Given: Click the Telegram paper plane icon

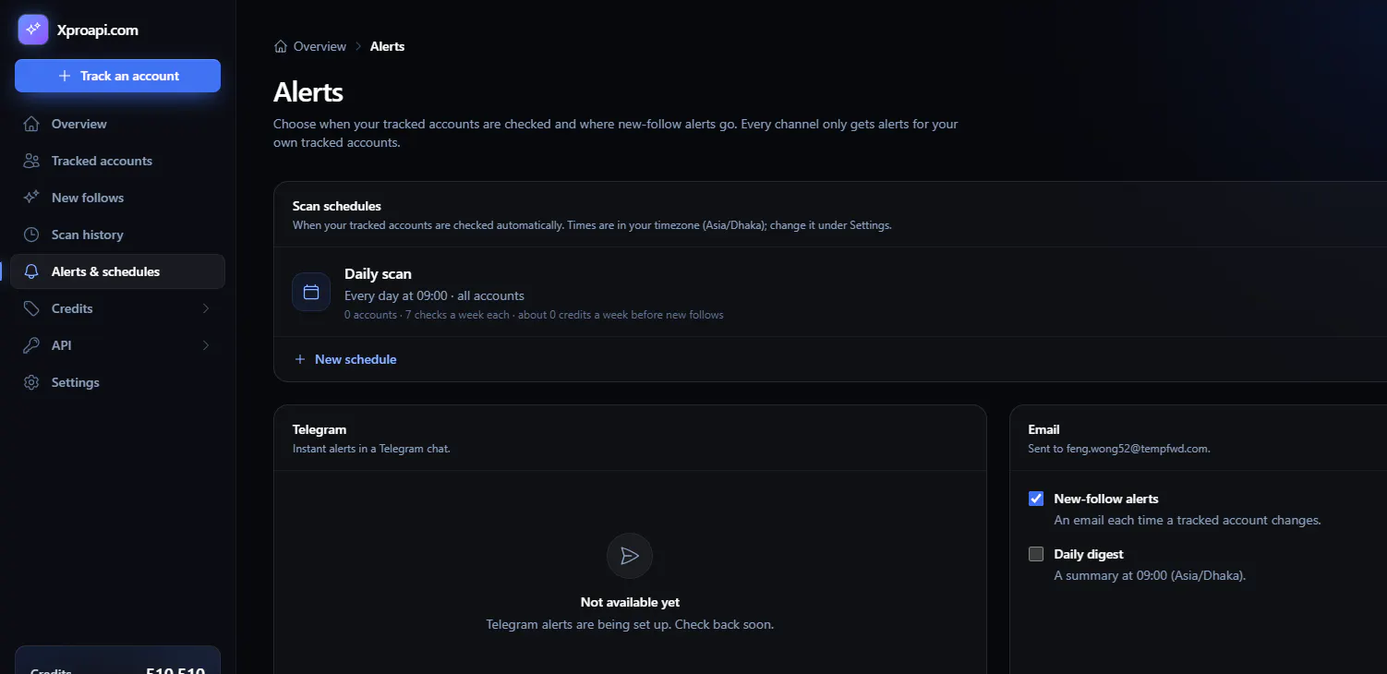Looking at the screenshot, I should 630,556.
